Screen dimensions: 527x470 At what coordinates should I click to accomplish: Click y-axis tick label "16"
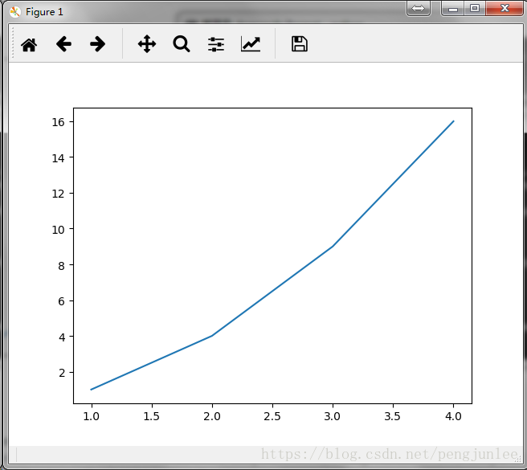click(58, 122)
